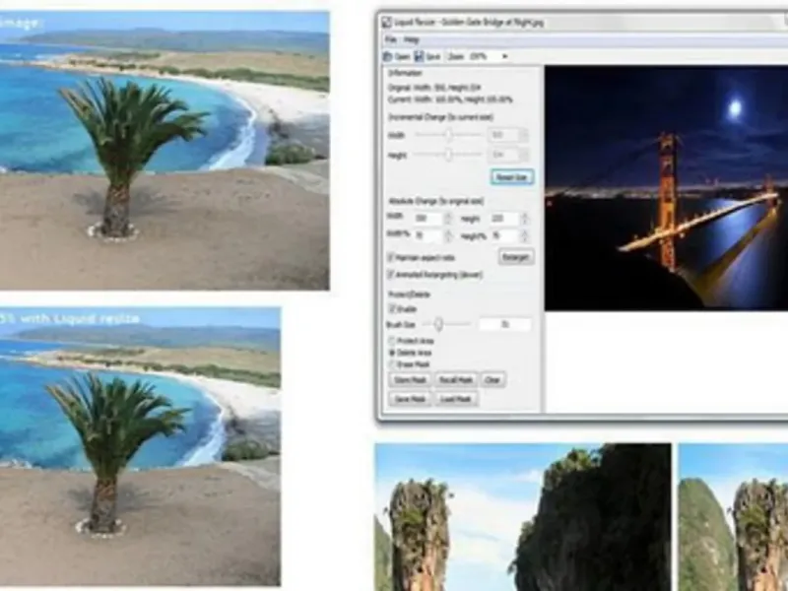
Task: Select the Delete Area radio button
Action: click(392, 353)
